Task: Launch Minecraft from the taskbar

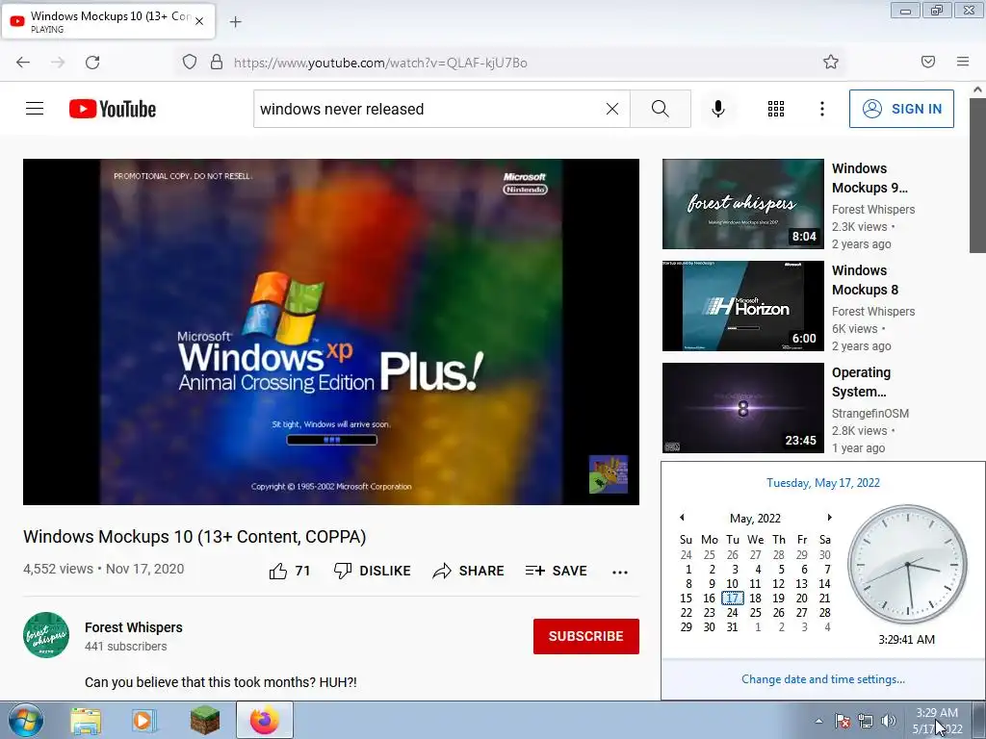Action: (205, 721)
